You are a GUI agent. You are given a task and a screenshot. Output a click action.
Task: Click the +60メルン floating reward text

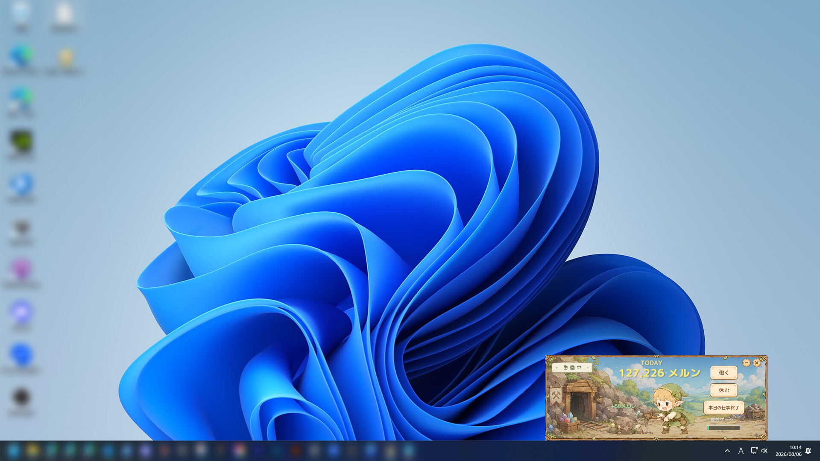point(623,406)
